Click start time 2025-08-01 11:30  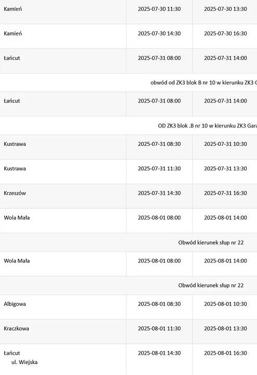[159, 329]
